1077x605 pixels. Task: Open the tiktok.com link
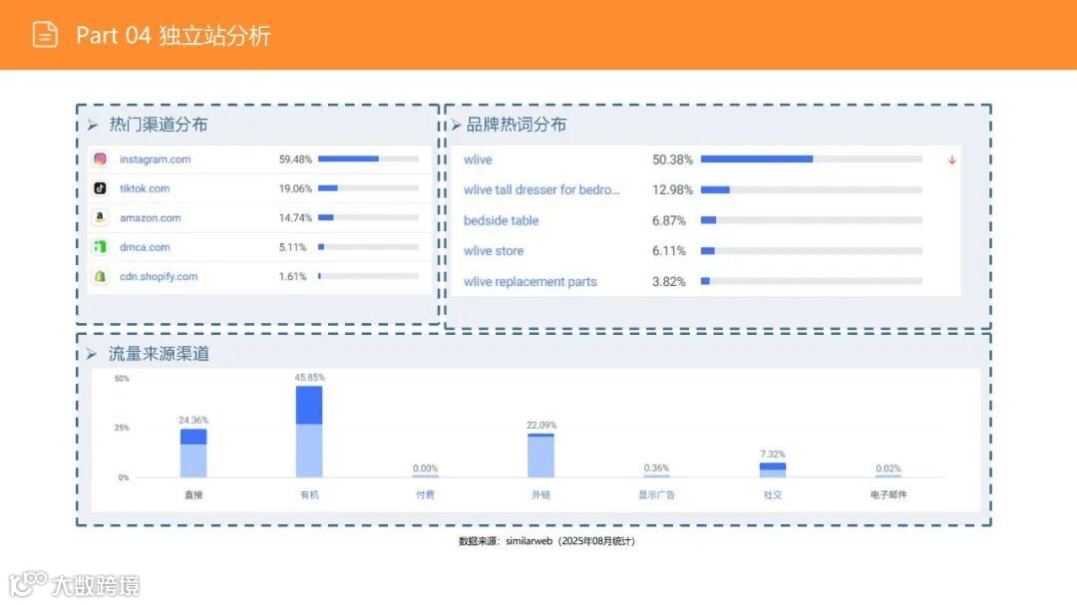[145, 188]
